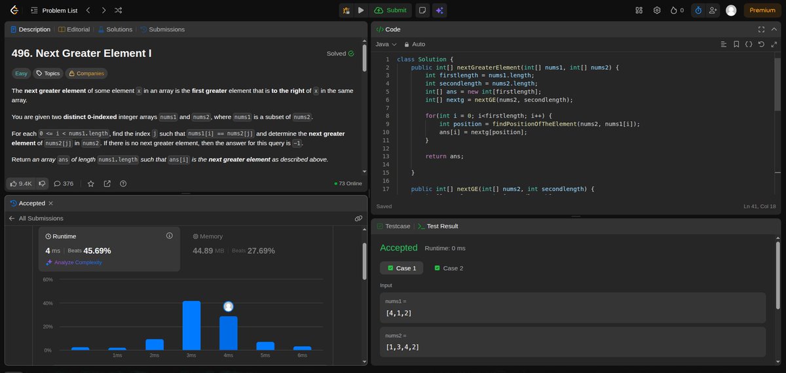Star the problem as favorite
Viewport: 786px width, 373px height.
91,184
